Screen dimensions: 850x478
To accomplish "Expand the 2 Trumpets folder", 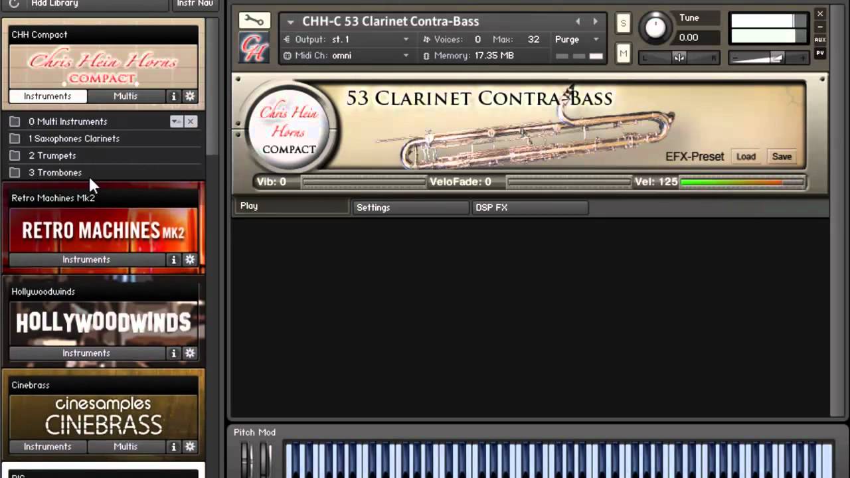I will 52,155.
